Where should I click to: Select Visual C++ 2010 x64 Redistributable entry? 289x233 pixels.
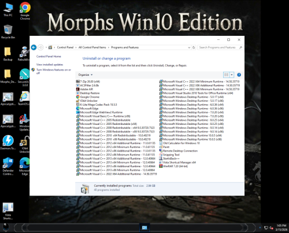tap(113, 135)
